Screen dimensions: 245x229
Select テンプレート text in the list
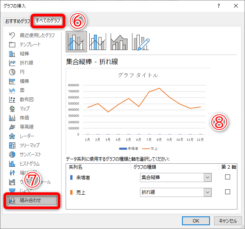click(x=30, y=45)
